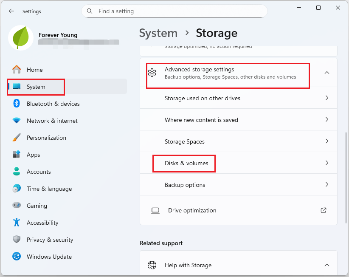Go to Privacy & security

(50, 240)
